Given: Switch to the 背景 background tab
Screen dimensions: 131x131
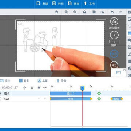Looking at the screenshot, I should [24, 81].
